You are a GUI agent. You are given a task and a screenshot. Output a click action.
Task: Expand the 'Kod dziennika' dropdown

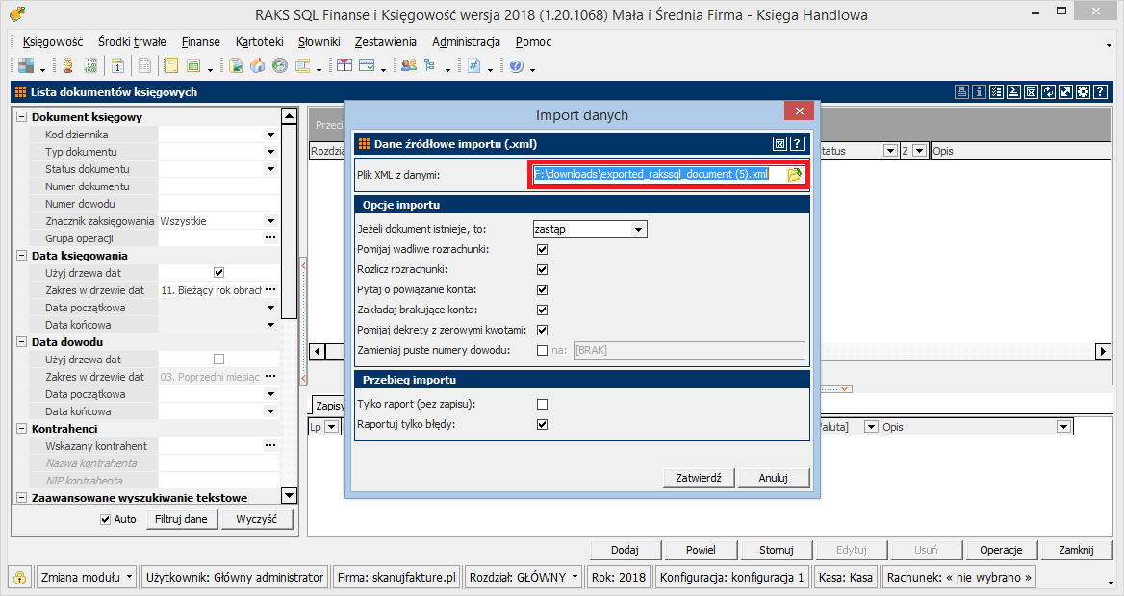270,135
